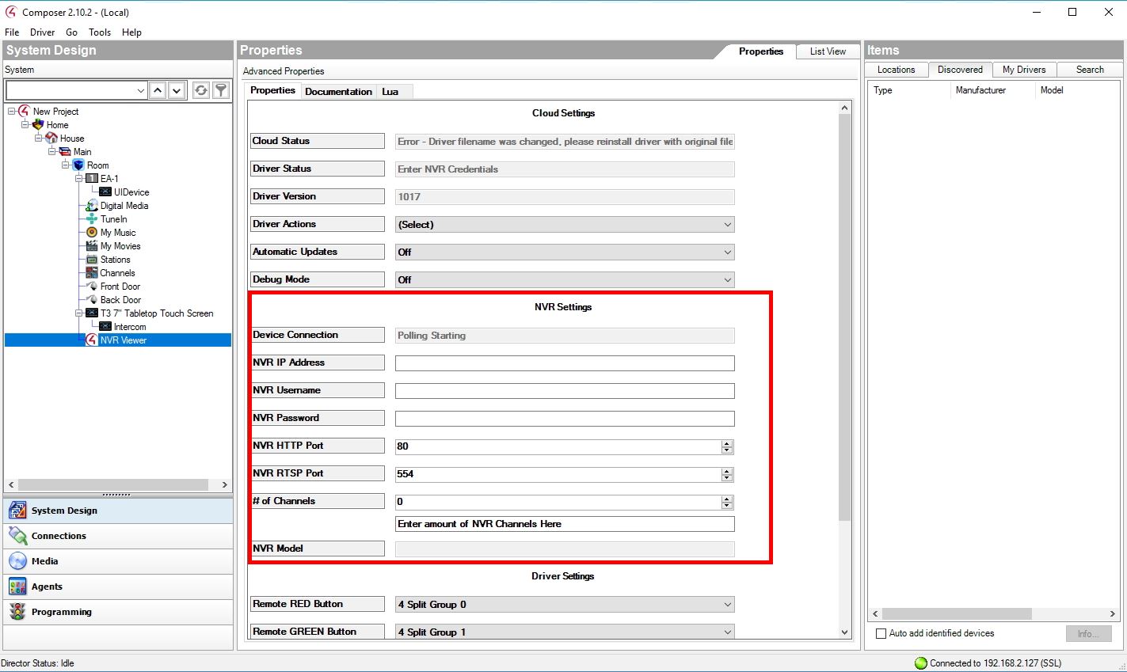Switch to the Documentation tab
This screenshot has height=672, width=1127.
point(338,92)
